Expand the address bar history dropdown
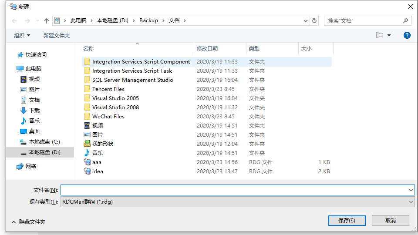This screenshot has width=418, height=235. click(x=306, y=20)
